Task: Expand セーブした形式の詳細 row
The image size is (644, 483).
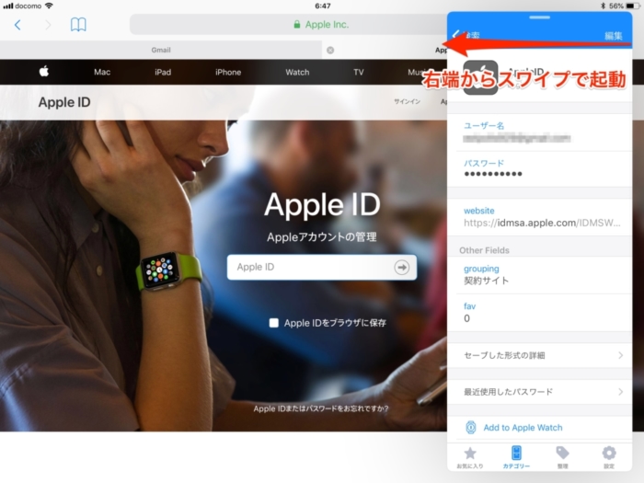Action: coord(539,355)
